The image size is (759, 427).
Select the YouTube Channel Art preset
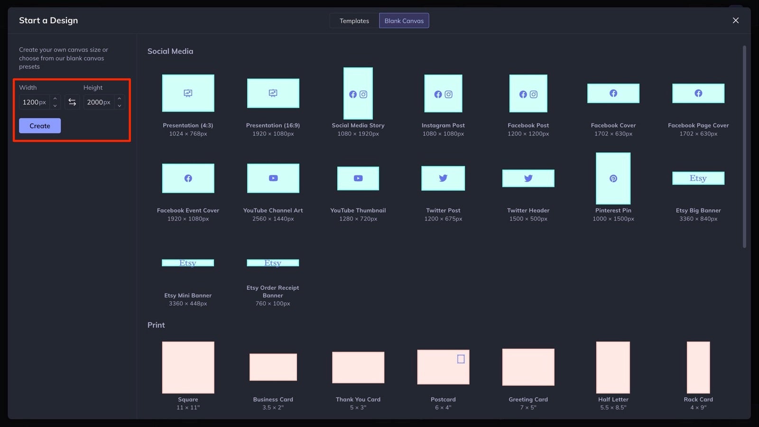tap(273, 178)
